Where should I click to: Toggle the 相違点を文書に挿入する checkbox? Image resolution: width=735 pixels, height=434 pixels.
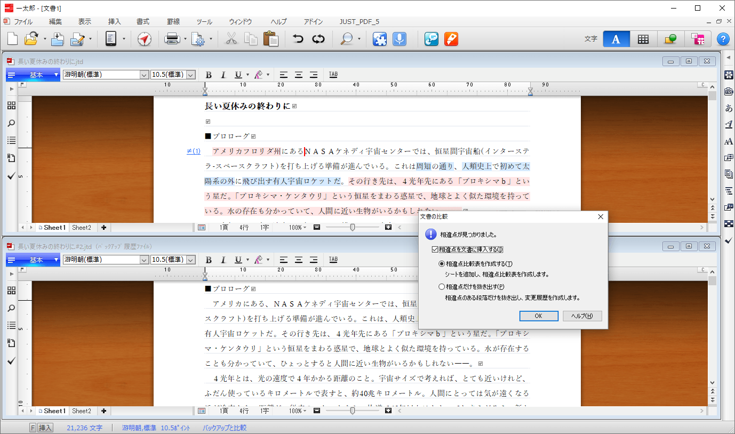[435, 250]
